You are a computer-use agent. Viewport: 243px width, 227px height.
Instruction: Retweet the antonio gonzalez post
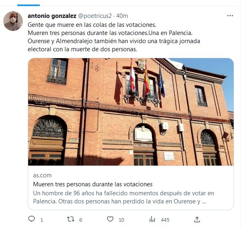[71, 219]
